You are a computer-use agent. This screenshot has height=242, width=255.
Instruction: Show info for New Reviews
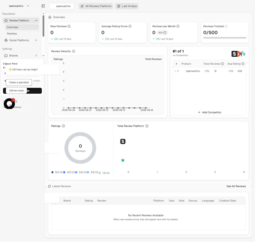pos(69,26)
